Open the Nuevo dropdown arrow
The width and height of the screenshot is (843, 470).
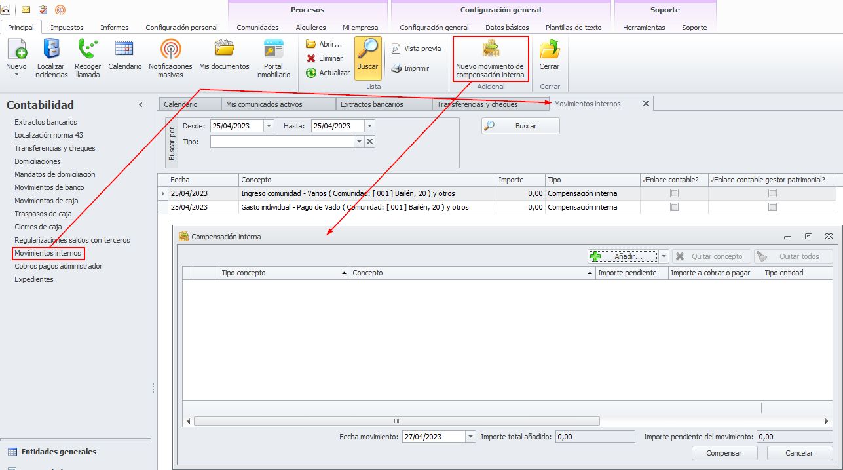point(16,75)
